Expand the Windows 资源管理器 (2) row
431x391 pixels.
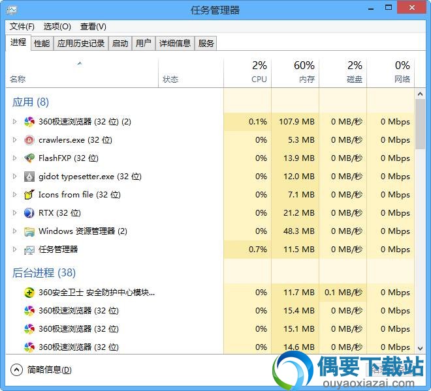(x=14, y=231)
